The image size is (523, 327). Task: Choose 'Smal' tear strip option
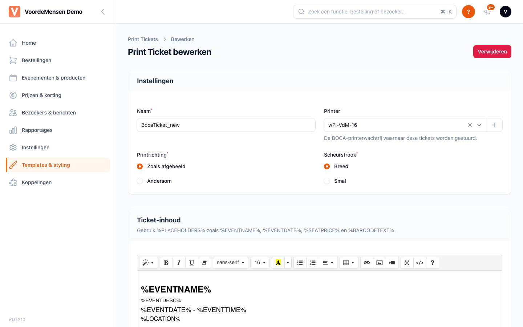(327, 181)
